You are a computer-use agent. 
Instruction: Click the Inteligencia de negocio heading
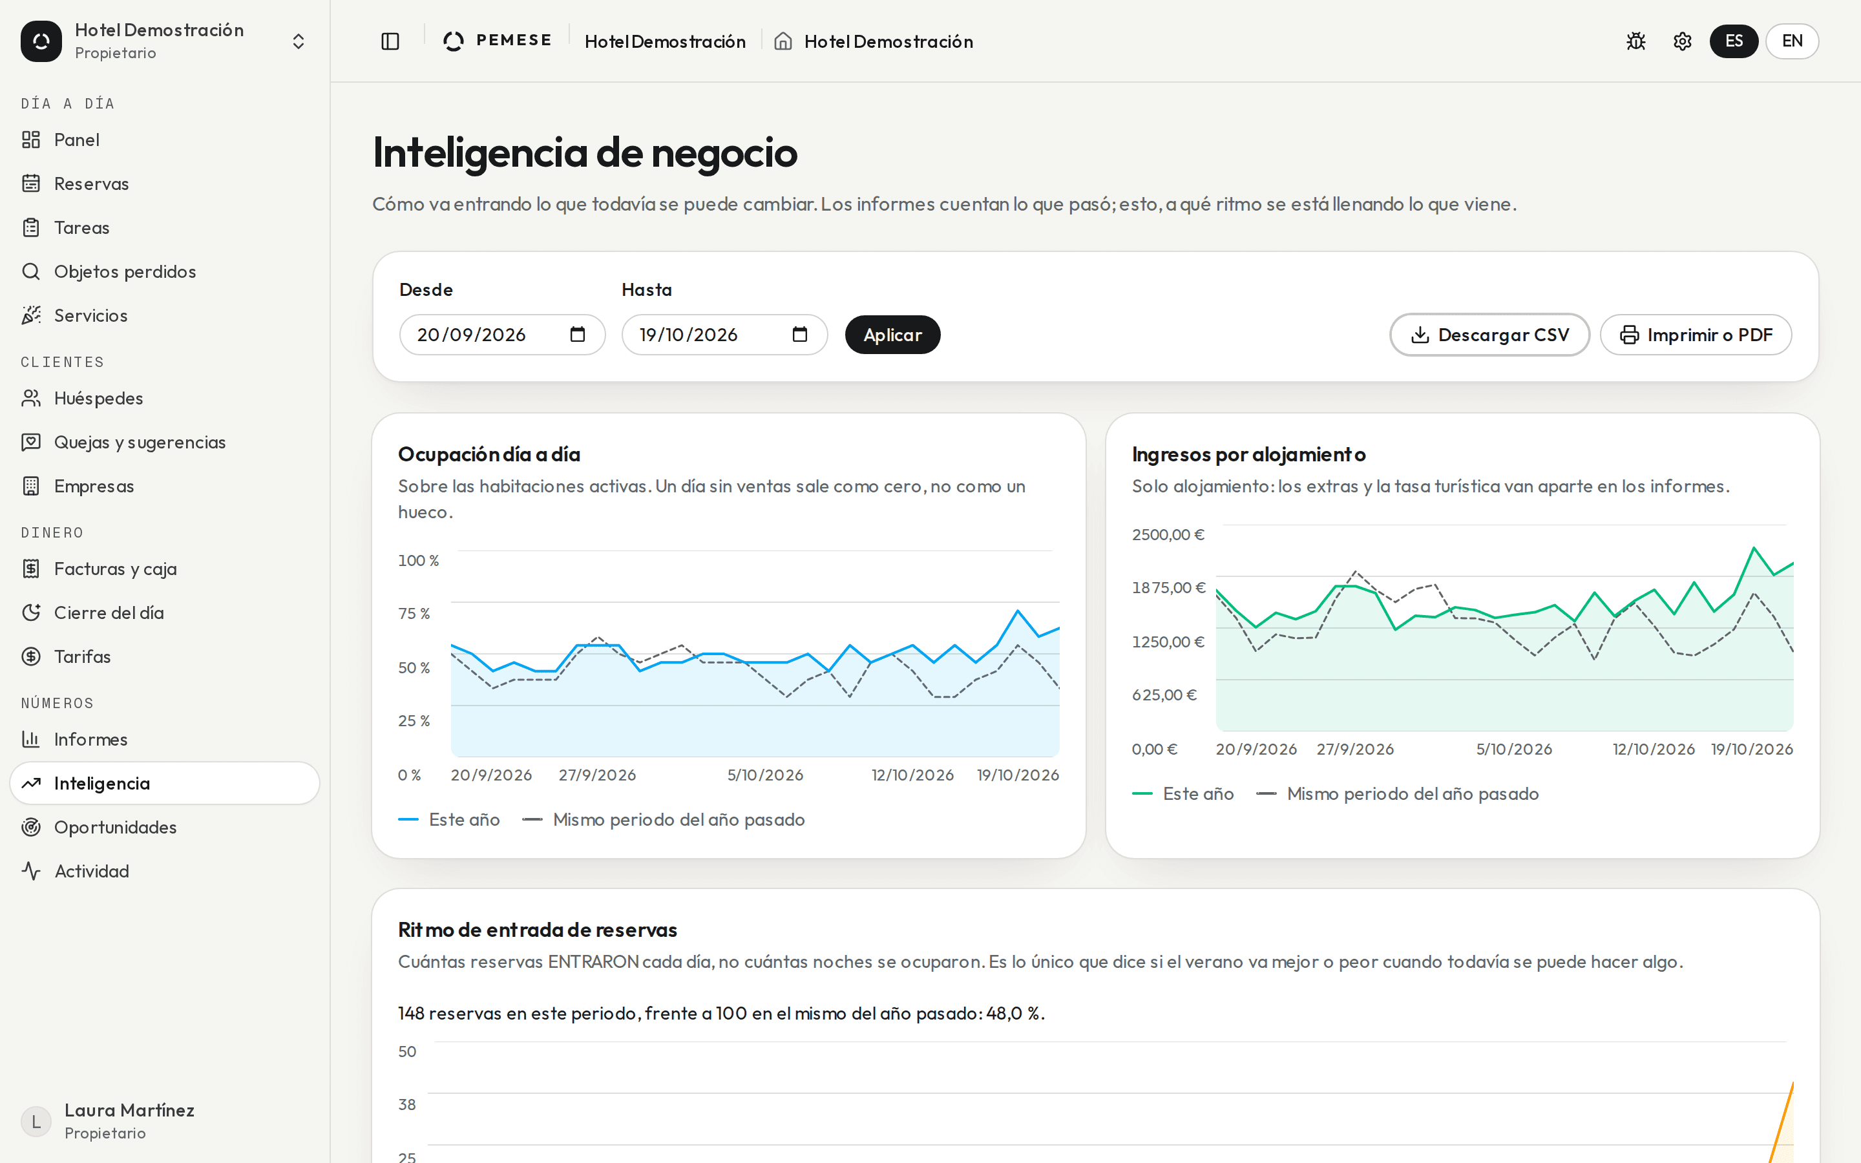point(584,152)
